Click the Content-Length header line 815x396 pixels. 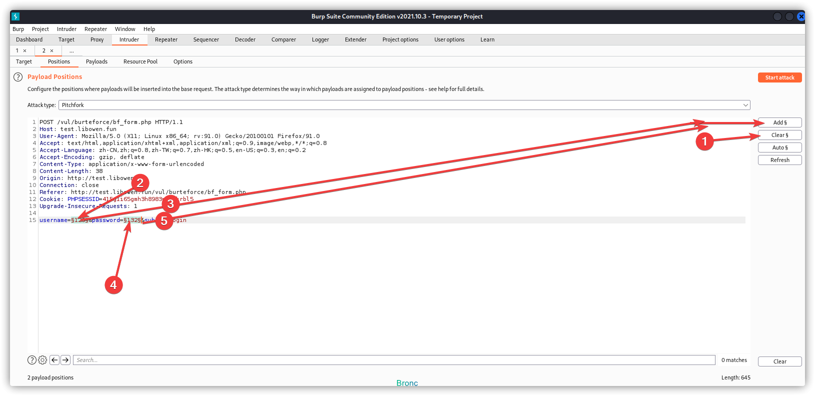[71, 171]
